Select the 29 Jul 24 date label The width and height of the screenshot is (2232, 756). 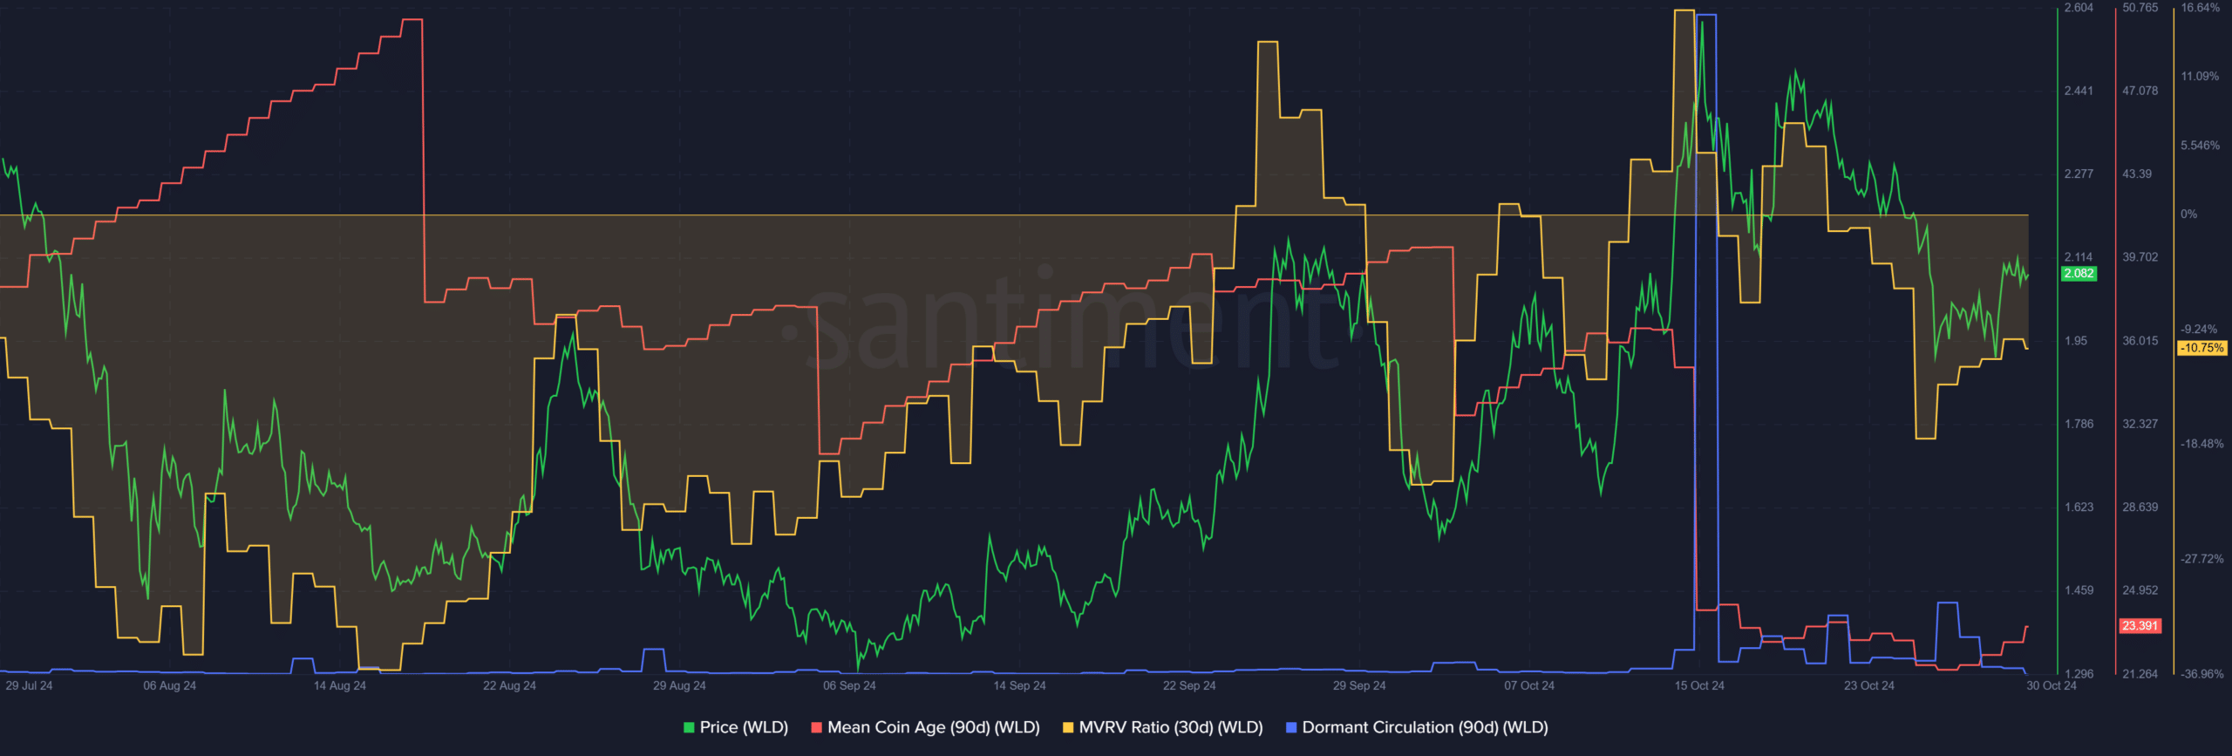(x=29, y=686)
